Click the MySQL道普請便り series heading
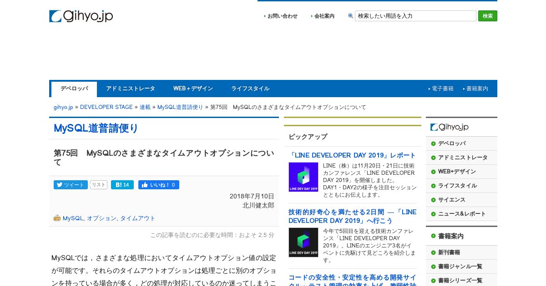Viewport: 546px width, 286px height. tap(96, 128)
